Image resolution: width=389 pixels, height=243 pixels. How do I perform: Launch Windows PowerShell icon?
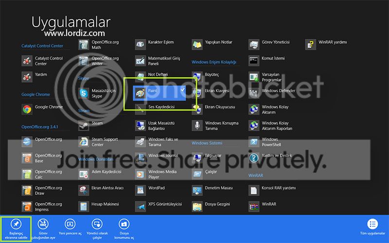pyautogui.click(x=253, y=142)
